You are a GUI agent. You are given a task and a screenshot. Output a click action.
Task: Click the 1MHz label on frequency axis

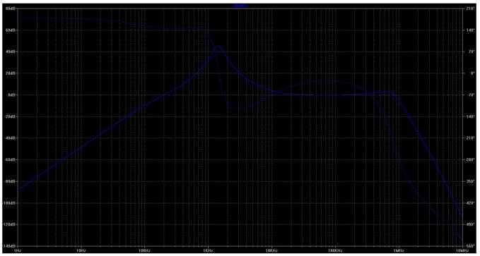[x=398, y=251]
